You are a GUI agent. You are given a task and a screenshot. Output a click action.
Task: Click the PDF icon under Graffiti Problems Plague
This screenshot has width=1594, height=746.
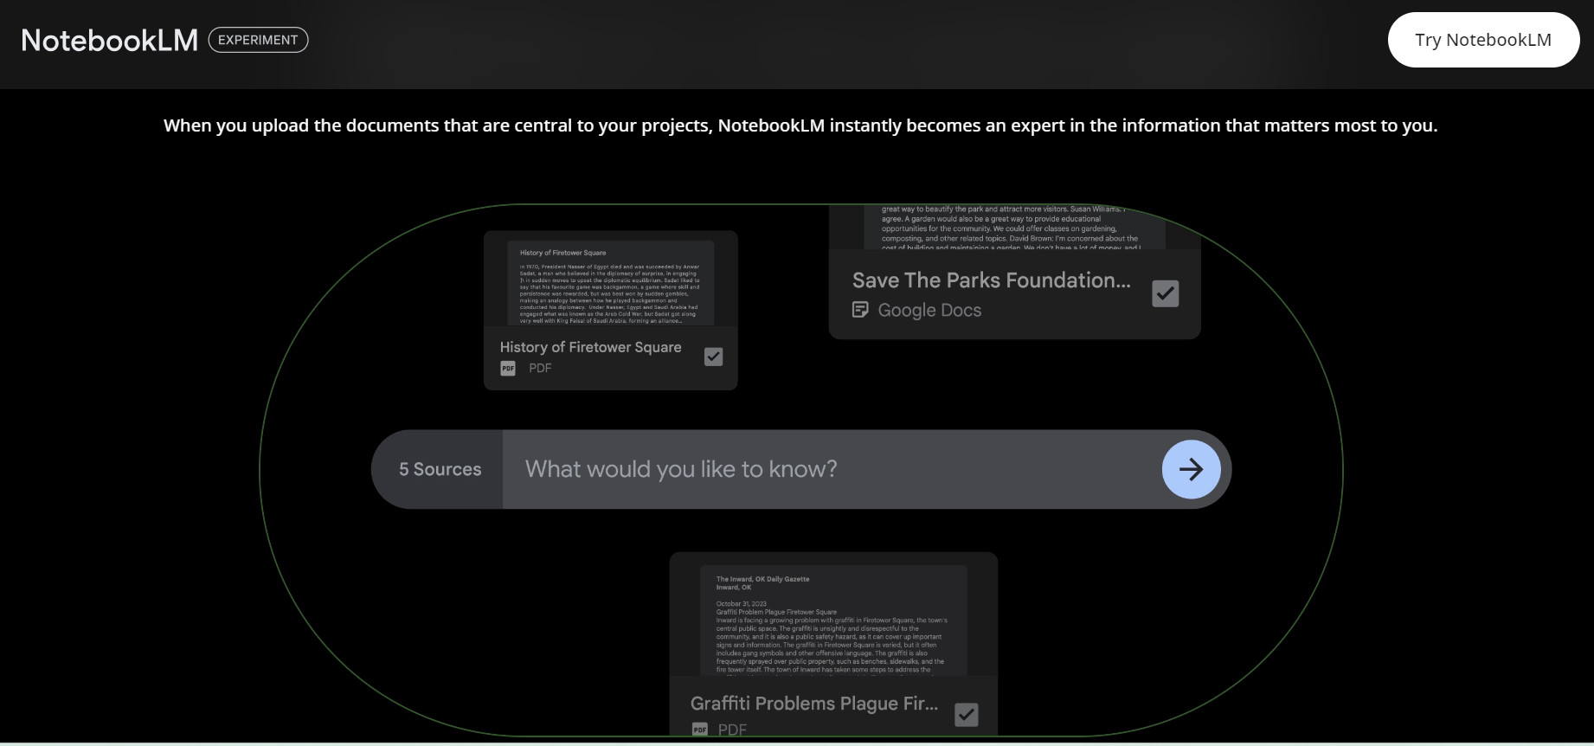(x=700, y=730)
